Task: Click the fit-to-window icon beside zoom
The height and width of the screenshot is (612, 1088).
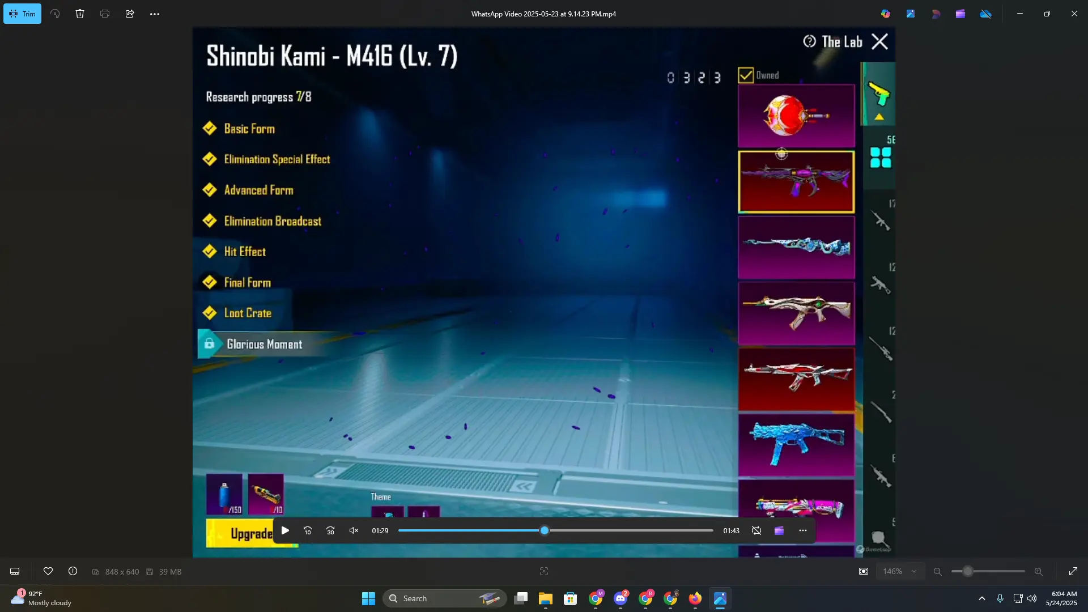Action: [864, 571]
